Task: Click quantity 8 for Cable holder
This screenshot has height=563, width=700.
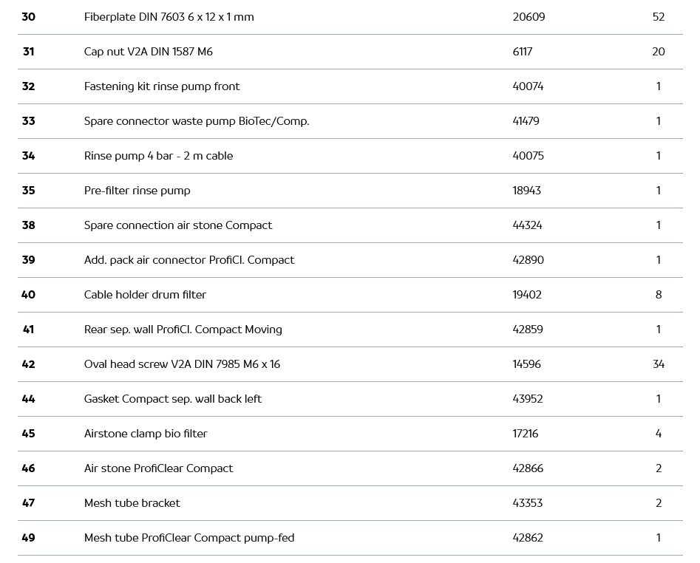Action: 658,295
